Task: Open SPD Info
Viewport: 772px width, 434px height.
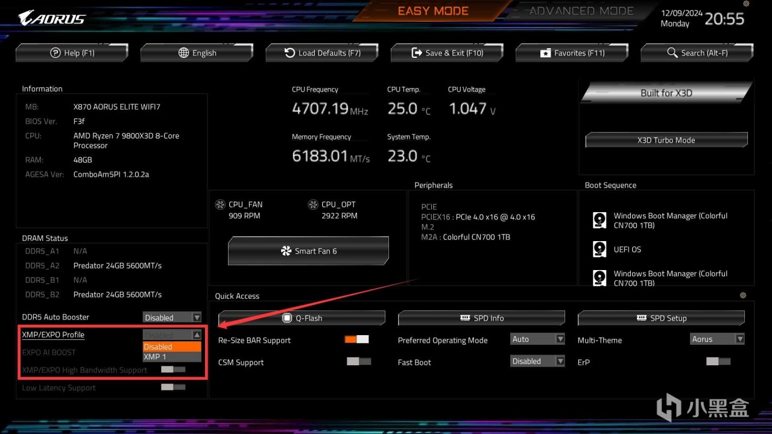Action: [x=481, y=318]
